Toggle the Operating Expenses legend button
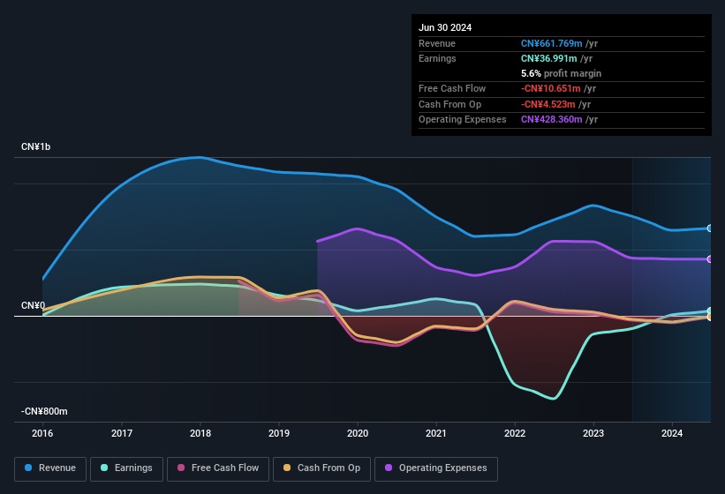 (x=436, y=468)
